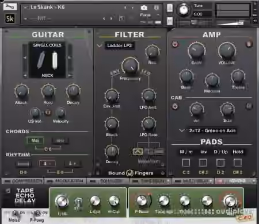Adjust the filter Res knob
Image resolution: width=259 pixels, height=224 pixels.
pos(152,52)
